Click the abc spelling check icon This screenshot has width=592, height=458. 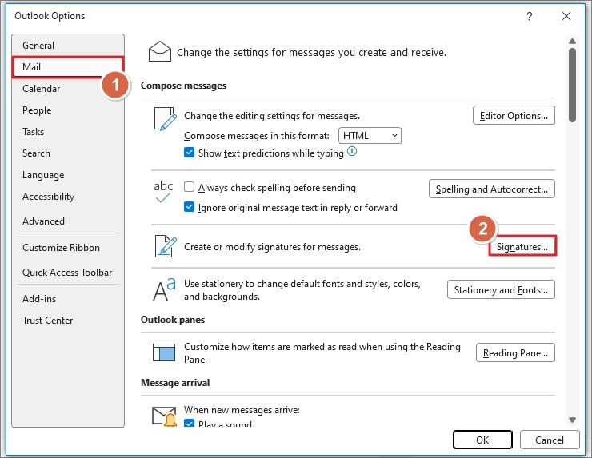pos(163,191)
